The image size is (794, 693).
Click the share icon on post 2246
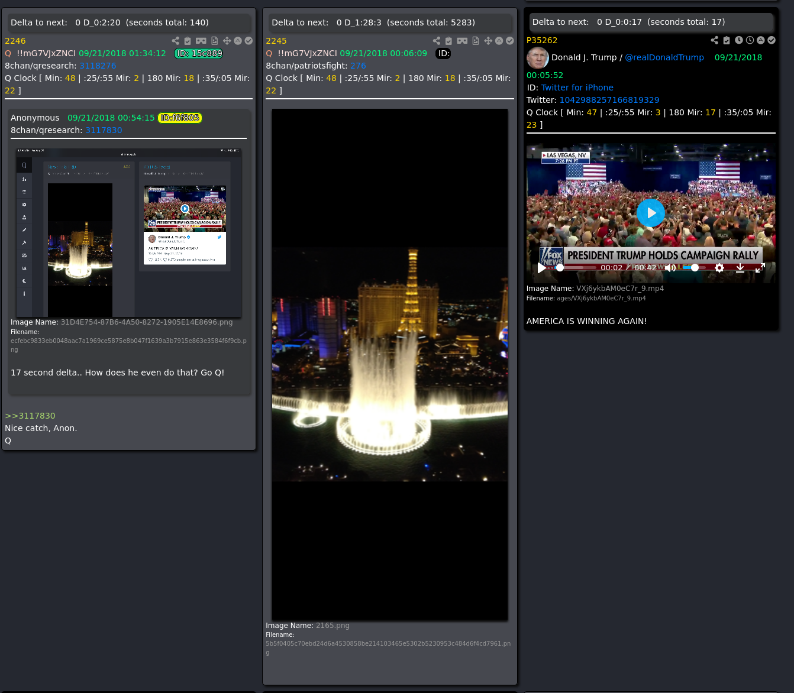pos(175,41)
